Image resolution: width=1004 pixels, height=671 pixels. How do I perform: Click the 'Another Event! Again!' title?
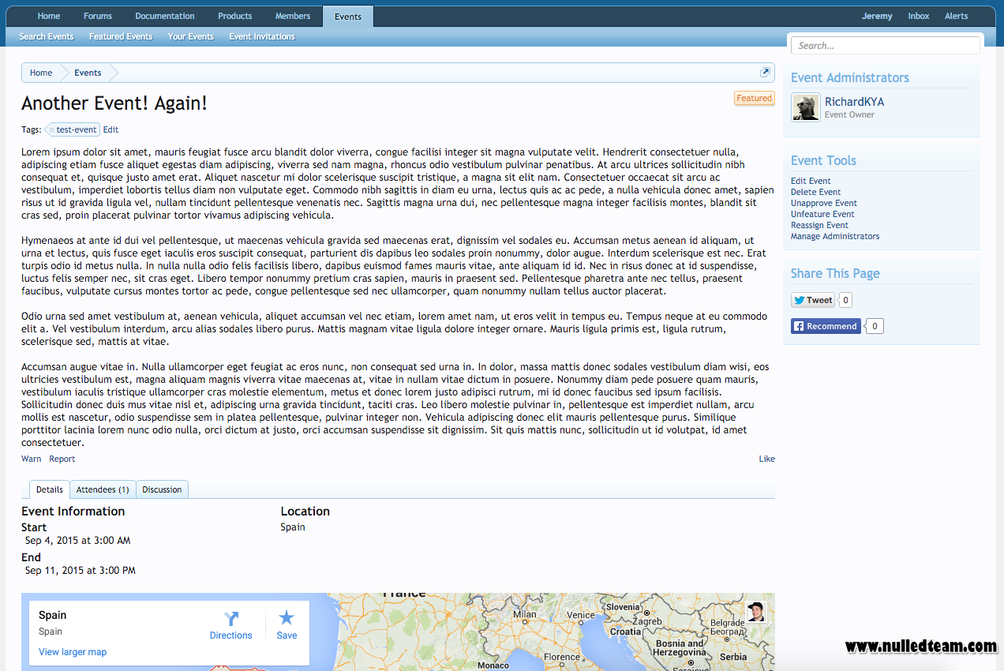click(114, 103)
